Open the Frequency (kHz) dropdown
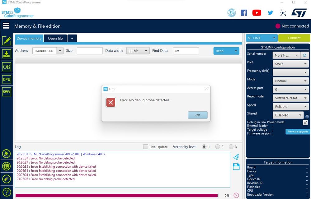The width and height of the screenshot is (311, 199). coord(291,72)
